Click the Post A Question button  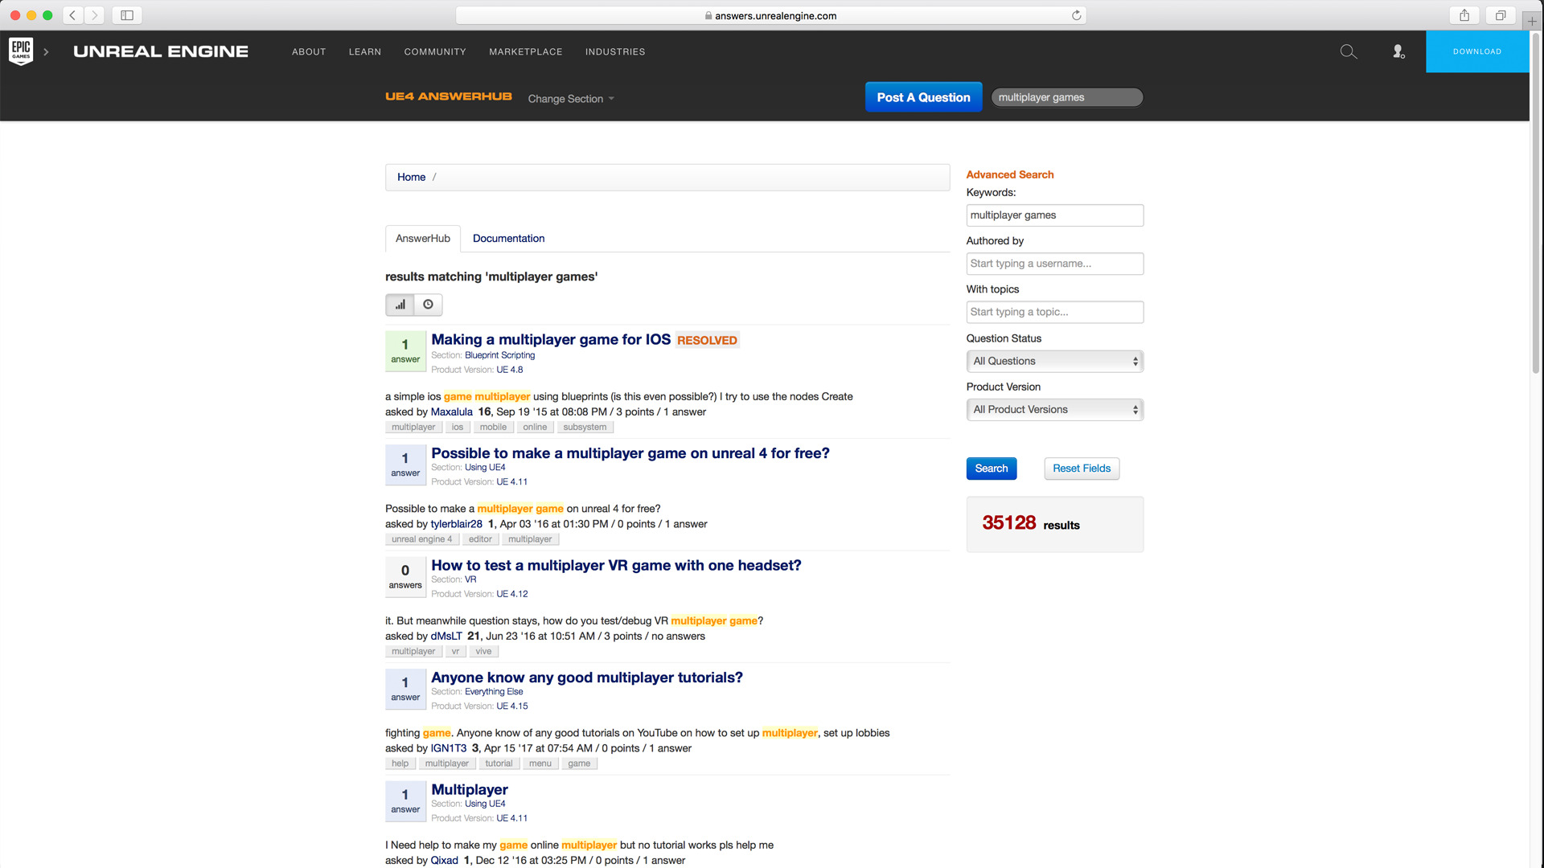tap(923, 96)
